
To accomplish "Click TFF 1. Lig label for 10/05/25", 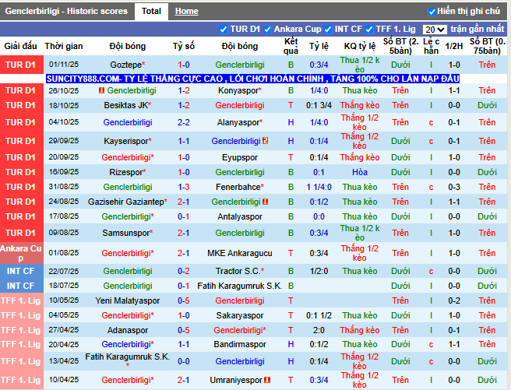I will tap(22, 300).
